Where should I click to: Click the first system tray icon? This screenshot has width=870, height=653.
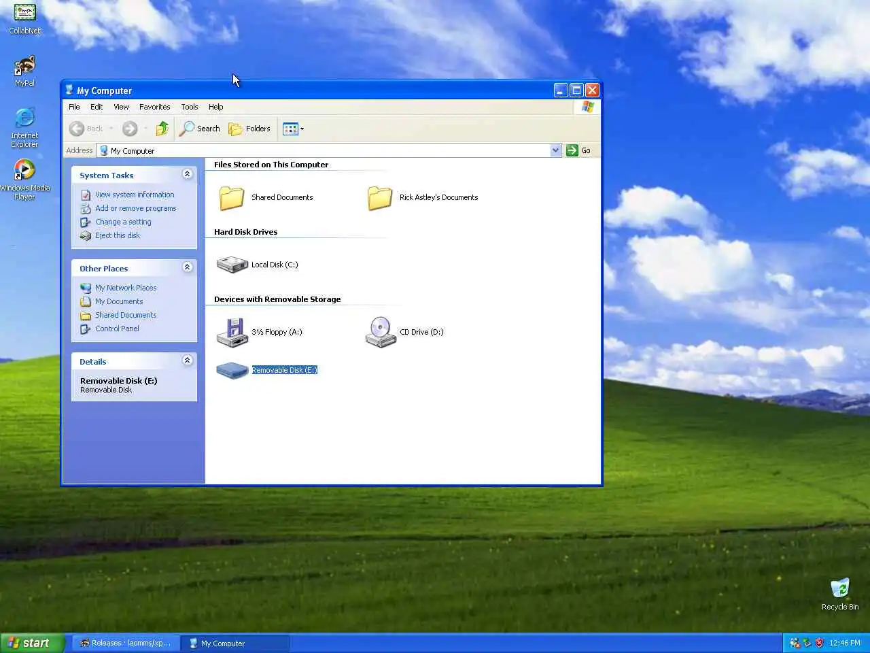tap(795, 643)
